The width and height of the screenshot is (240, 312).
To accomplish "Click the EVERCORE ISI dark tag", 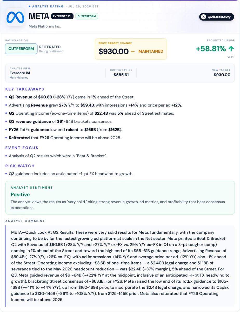I will click(x=62, y=16).
